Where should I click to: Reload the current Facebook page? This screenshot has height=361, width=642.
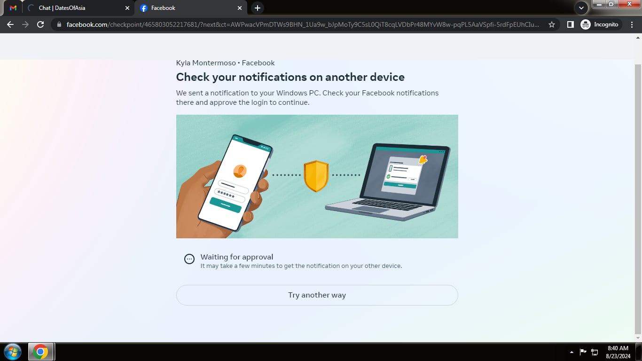40,24
